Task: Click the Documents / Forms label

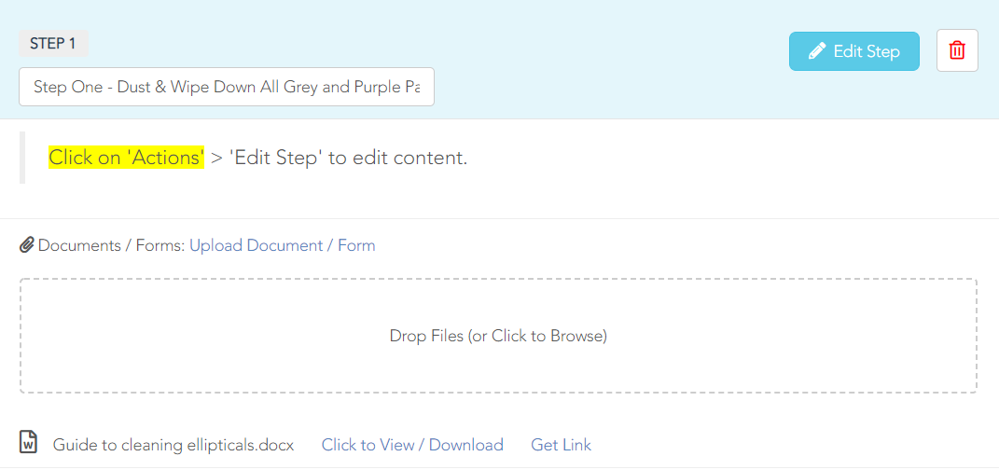Action: click(112, 245)
